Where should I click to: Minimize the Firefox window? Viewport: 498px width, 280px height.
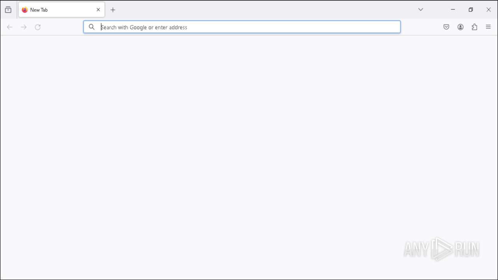453,10
